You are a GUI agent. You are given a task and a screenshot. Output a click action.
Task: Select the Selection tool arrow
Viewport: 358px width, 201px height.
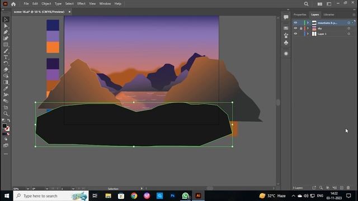click(x=6, y=20)
